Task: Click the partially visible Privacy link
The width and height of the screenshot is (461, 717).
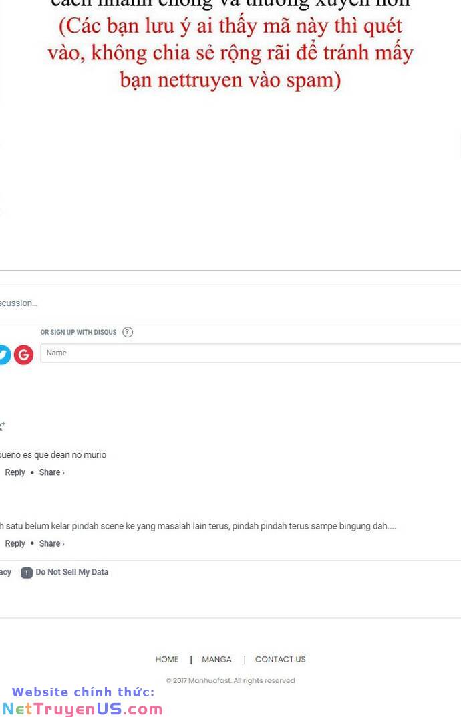Action: pyautogui.click(x=5, y=573)
